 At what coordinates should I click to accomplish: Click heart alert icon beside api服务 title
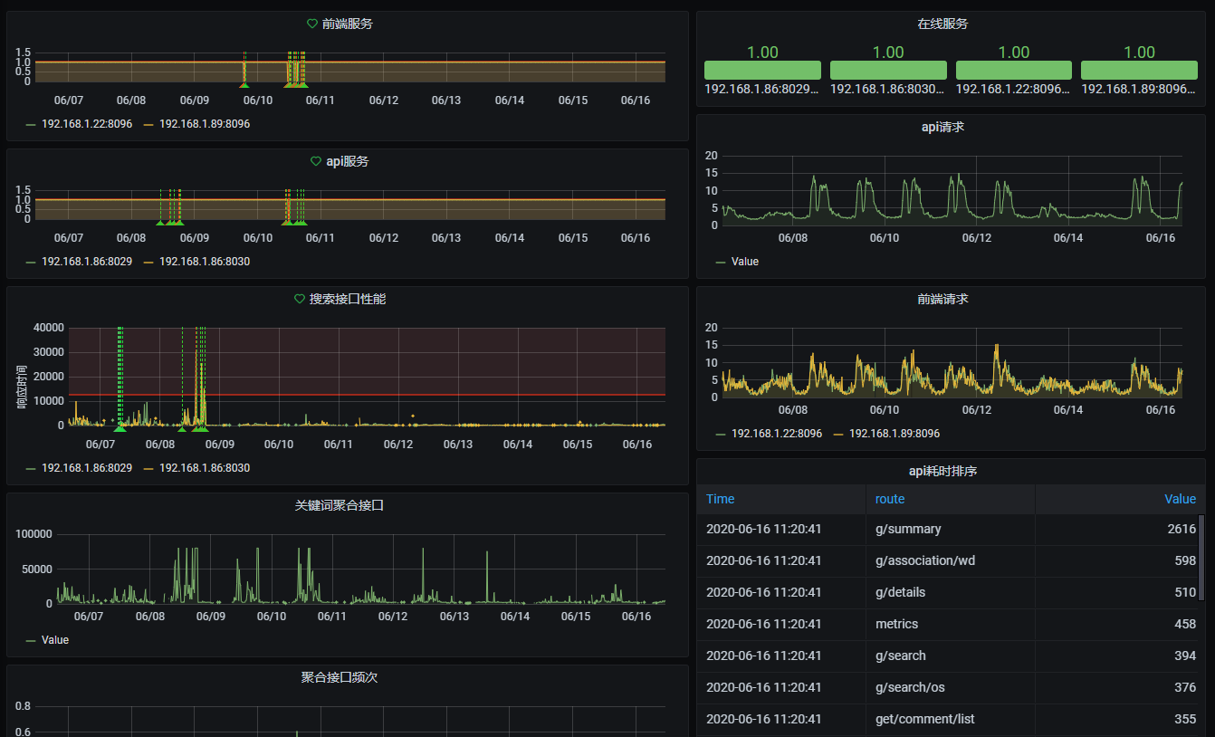(x=316, y=161)
